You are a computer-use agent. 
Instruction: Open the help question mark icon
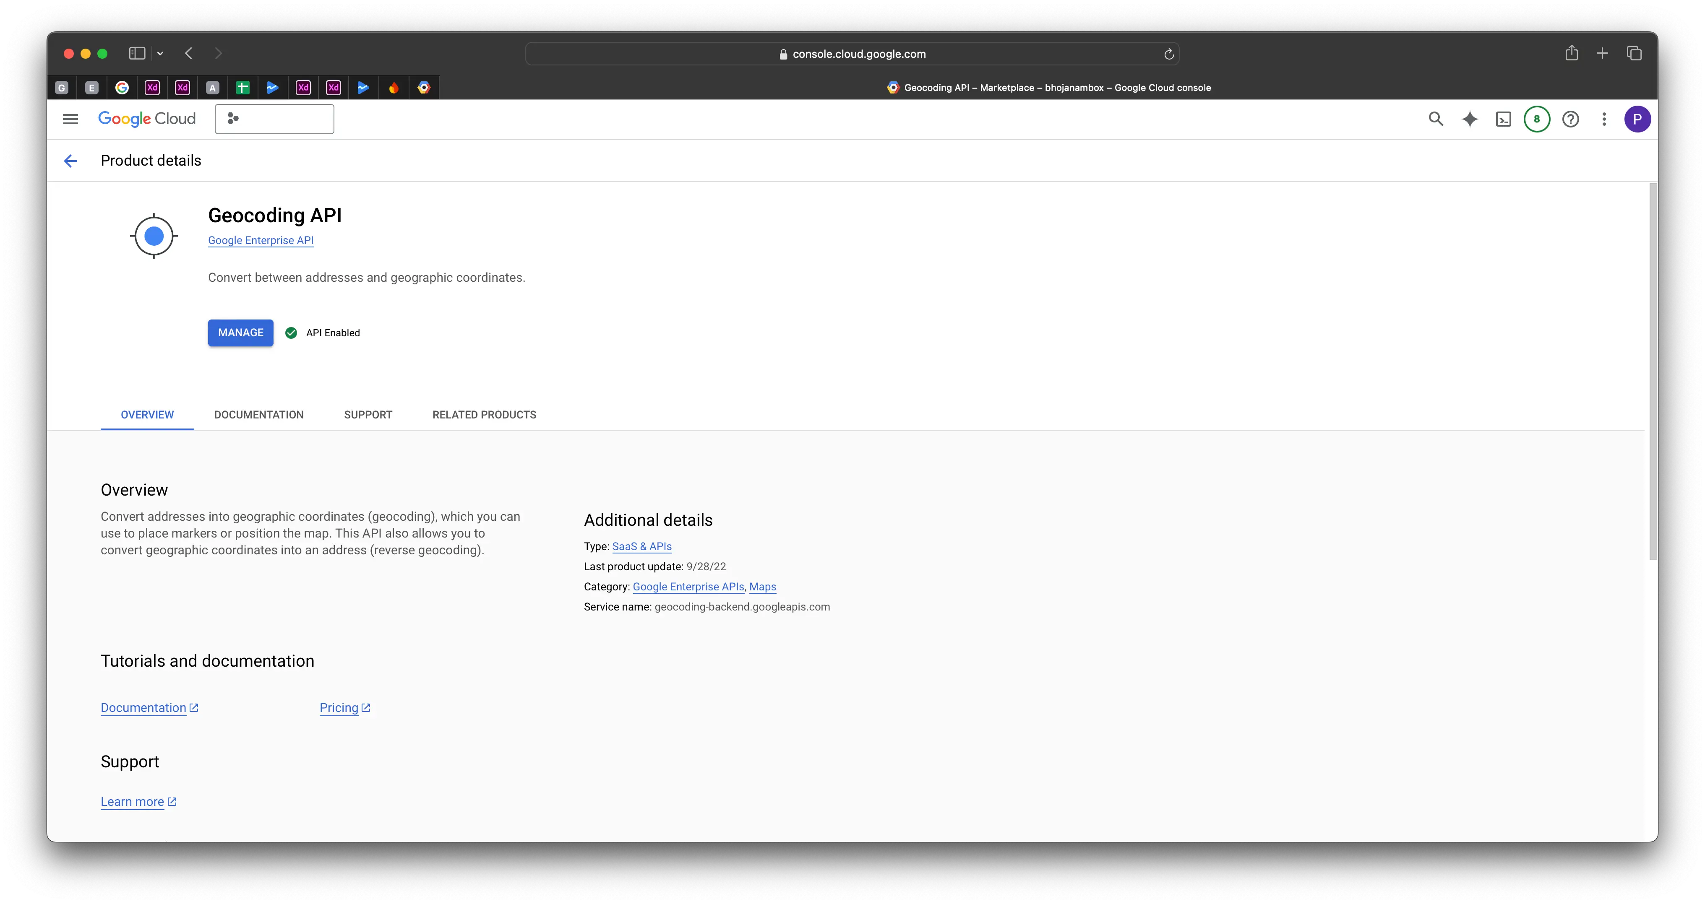point(1571,119)
